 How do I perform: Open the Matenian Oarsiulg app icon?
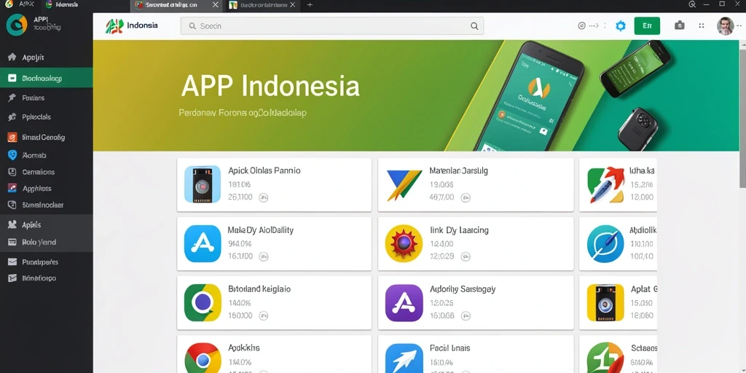tap(404, 184)
